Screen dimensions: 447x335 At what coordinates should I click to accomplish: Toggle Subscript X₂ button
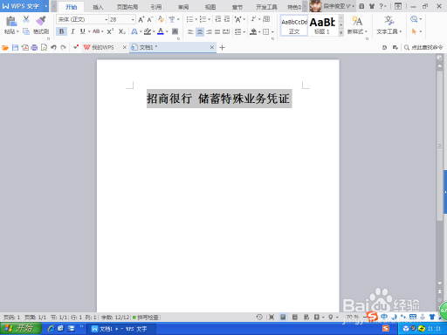122,31
